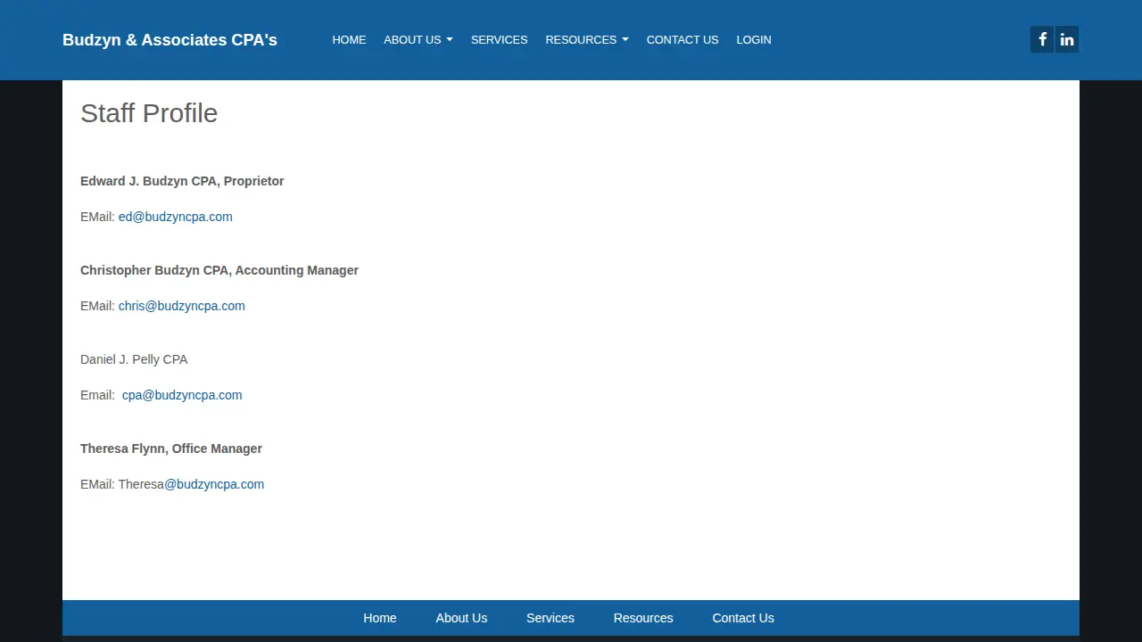Select Edward J. Budzyn CPA, Proprietor text
This screenshot has height=642, width=1142.
[x=182, y=181]
